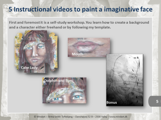Screen dimensions: 161x120
Task: Open the Dolphin and Eyes painting
Action: 64,90
